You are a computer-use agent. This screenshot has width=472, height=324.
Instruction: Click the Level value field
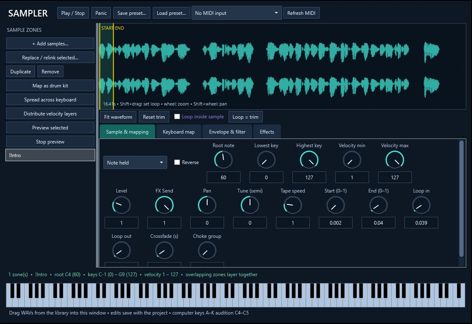(x=122, y=223)
